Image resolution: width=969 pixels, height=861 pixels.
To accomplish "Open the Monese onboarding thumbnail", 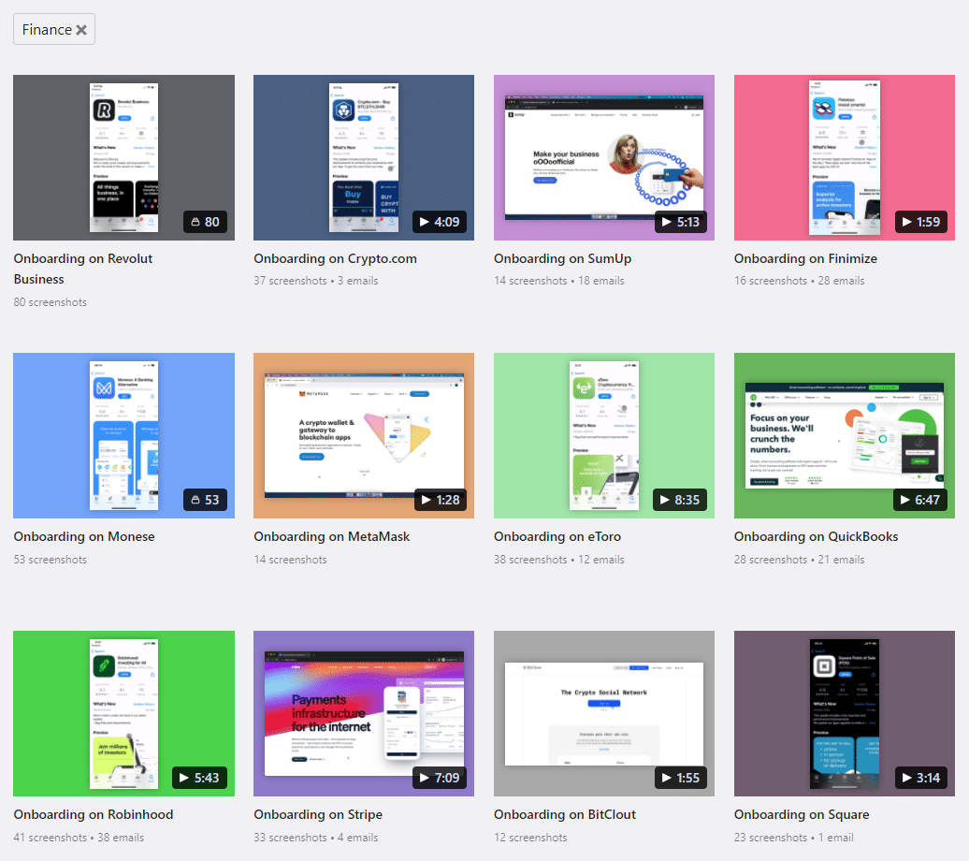I will tap(123, 435).
